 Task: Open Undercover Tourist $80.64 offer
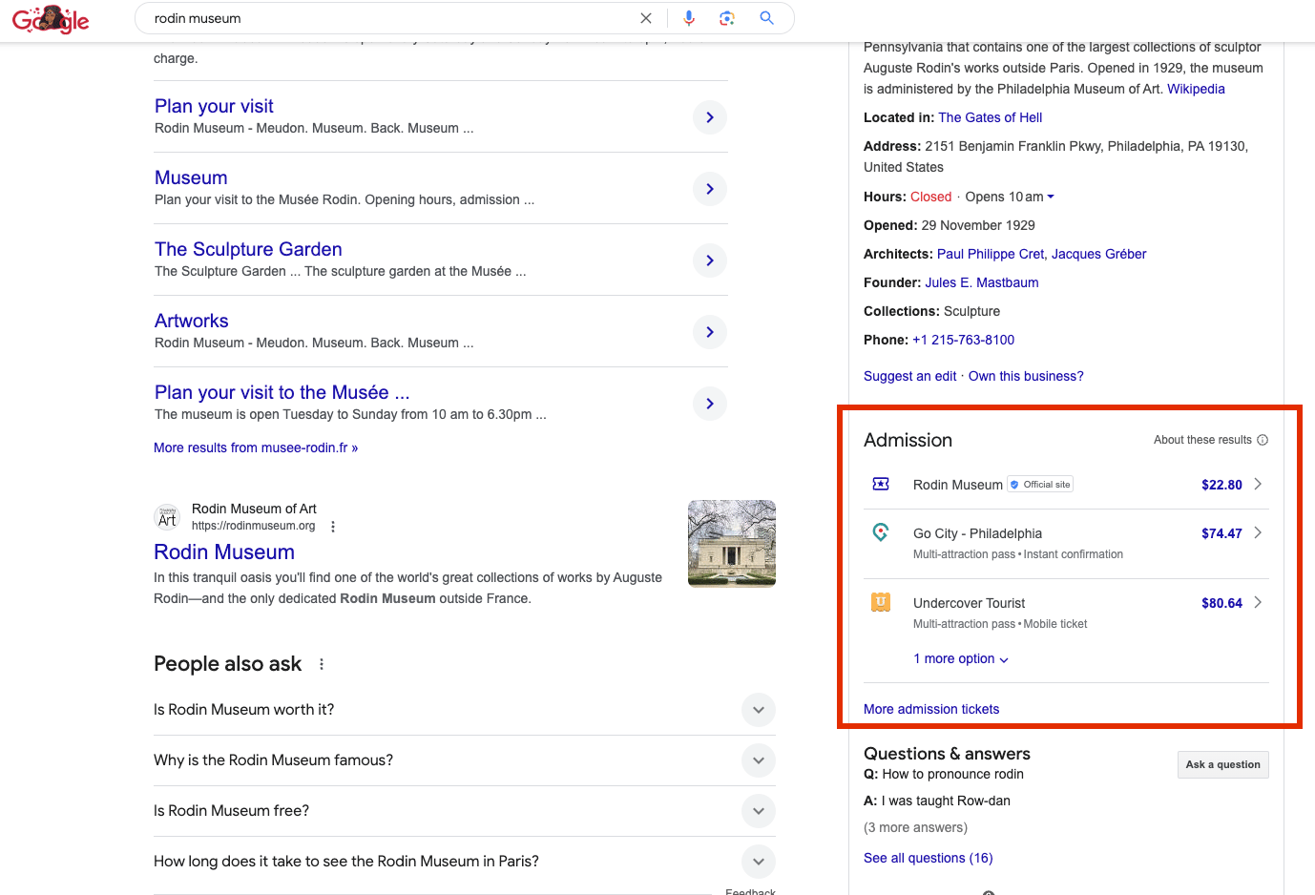click(x=1066, y=613)
